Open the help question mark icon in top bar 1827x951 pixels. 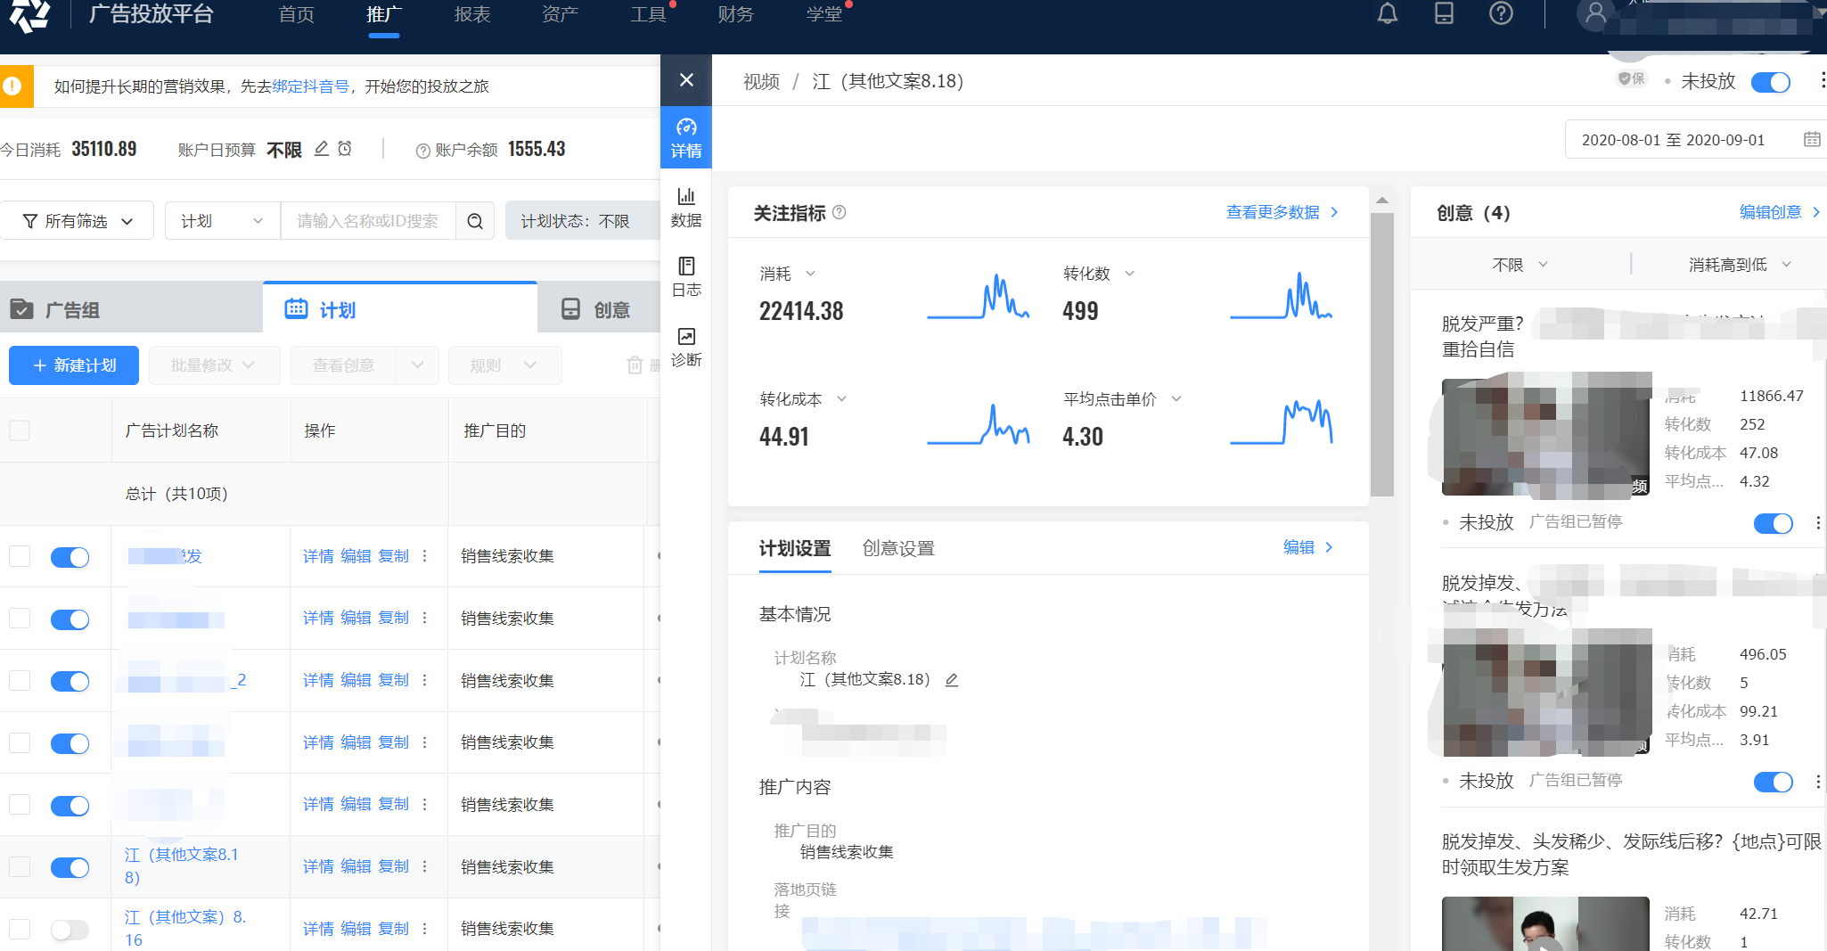tap(1502, 13)
